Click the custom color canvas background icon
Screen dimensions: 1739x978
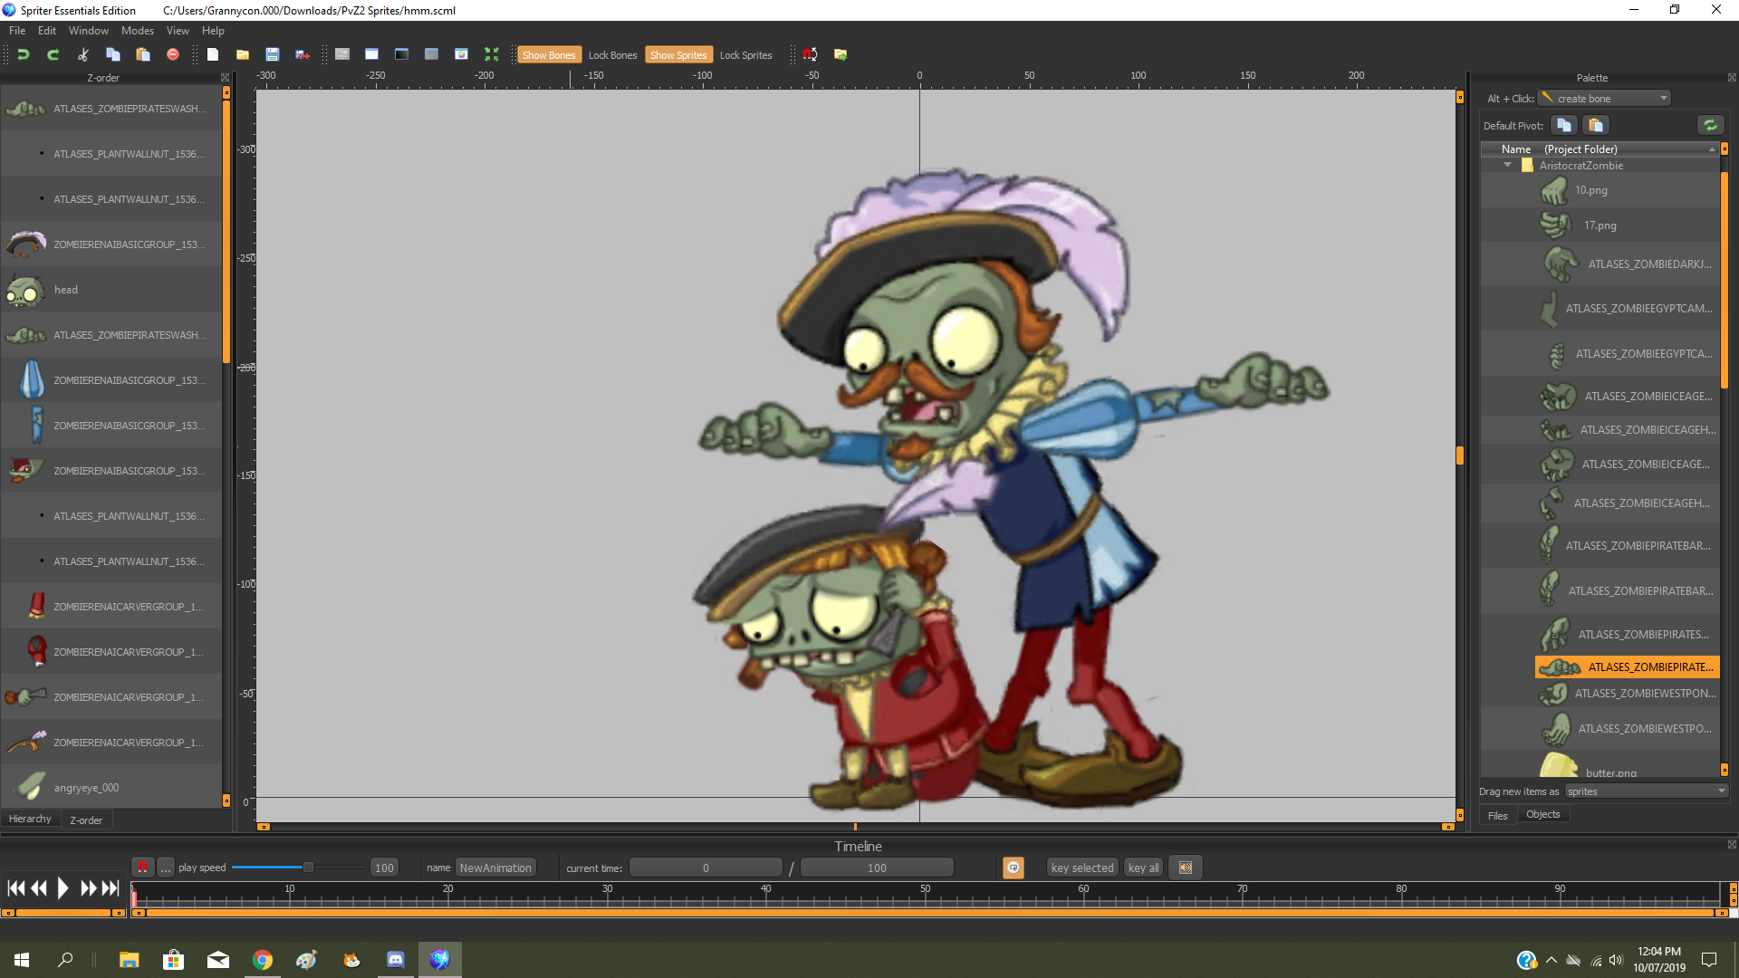[x=461, y=54]
